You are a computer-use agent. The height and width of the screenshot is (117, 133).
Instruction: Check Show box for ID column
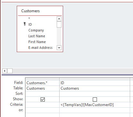(x=95, y=99)
